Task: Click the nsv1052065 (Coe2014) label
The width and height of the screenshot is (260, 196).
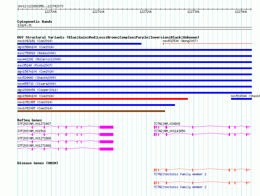Action: tap(35, 108)
